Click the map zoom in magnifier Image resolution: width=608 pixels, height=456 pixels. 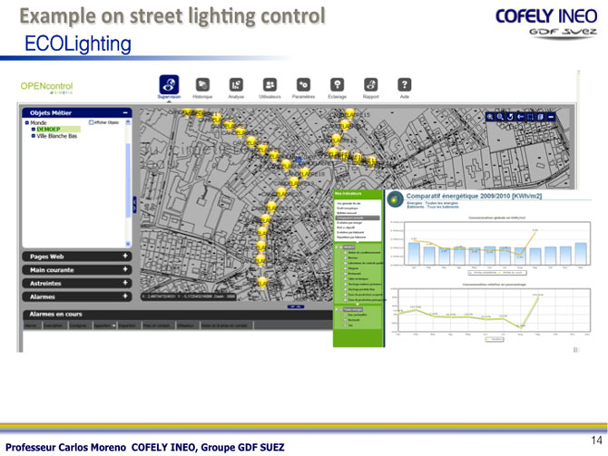490,117
